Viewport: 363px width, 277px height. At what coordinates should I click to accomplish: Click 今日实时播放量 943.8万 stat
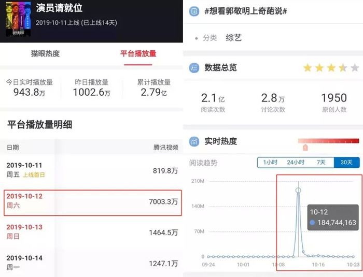(30, 88)
